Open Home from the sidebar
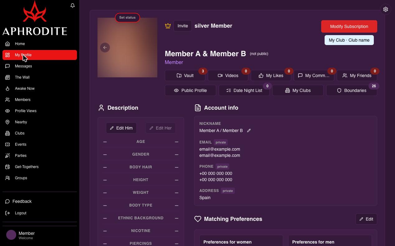This screenshot has height=246, width=395. click(x=40, y=44)
